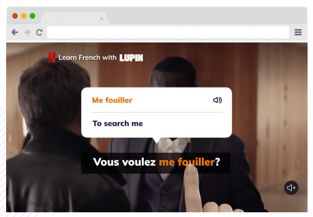Click the Netflix N logo

(x=52, y=57)
